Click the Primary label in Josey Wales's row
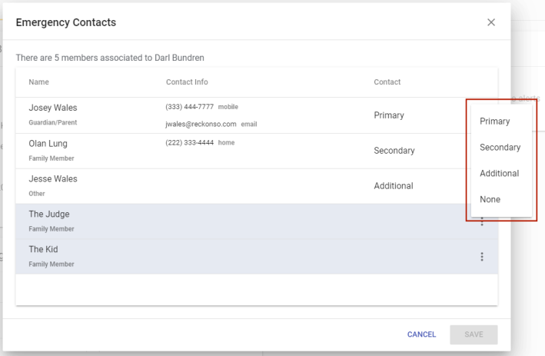This screenshot has height=356, width=545. [389, 115]
